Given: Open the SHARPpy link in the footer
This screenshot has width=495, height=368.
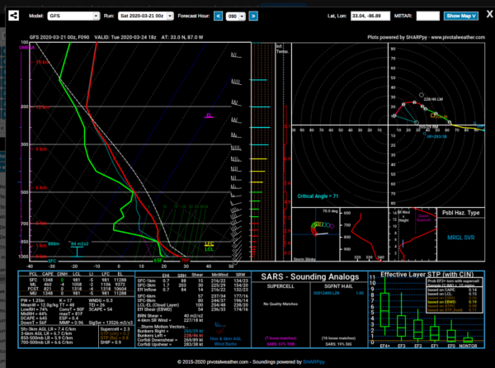Looking at the screenshot, I should coord(313,361).
